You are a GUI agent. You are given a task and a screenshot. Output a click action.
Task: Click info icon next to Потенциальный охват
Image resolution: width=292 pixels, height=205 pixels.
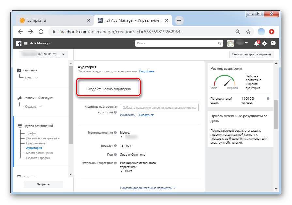[268, 99]
